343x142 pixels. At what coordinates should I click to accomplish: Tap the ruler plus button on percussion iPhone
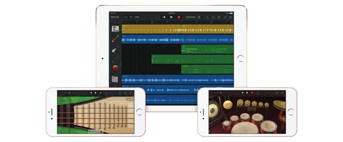[x=284, y=96]
